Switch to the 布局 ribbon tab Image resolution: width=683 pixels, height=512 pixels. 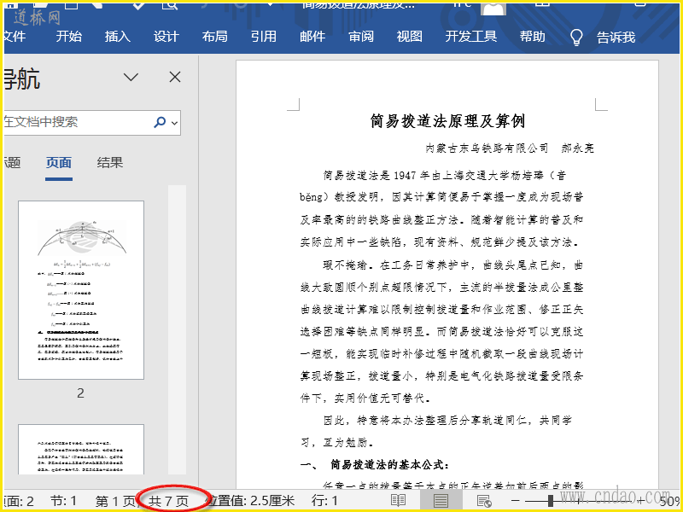point(215,36)
